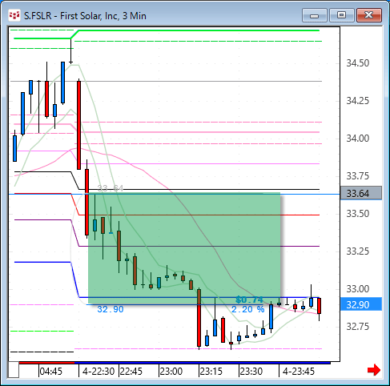Minimize the S.FSLR chart window
The height and width of the screenshot is (386, 390).
pyautogui.click(x=315, y=15)
